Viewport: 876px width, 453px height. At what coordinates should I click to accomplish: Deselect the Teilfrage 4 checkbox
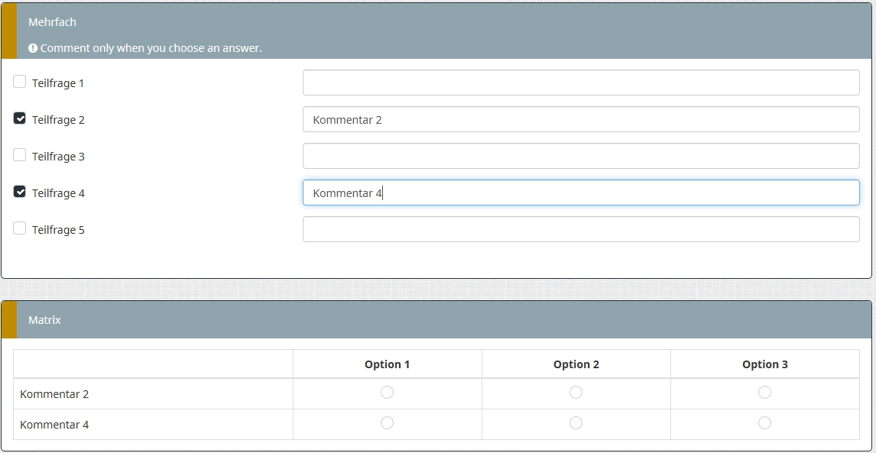(20, 192)
